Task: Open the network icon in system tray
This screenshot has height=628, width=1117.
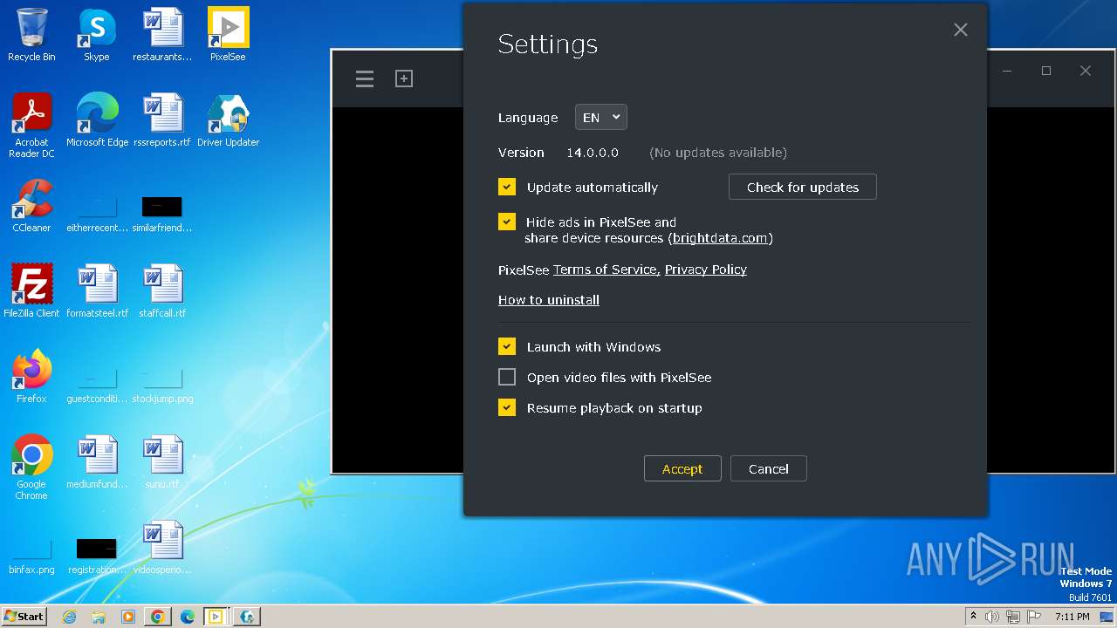Action: click(1013, 617)
